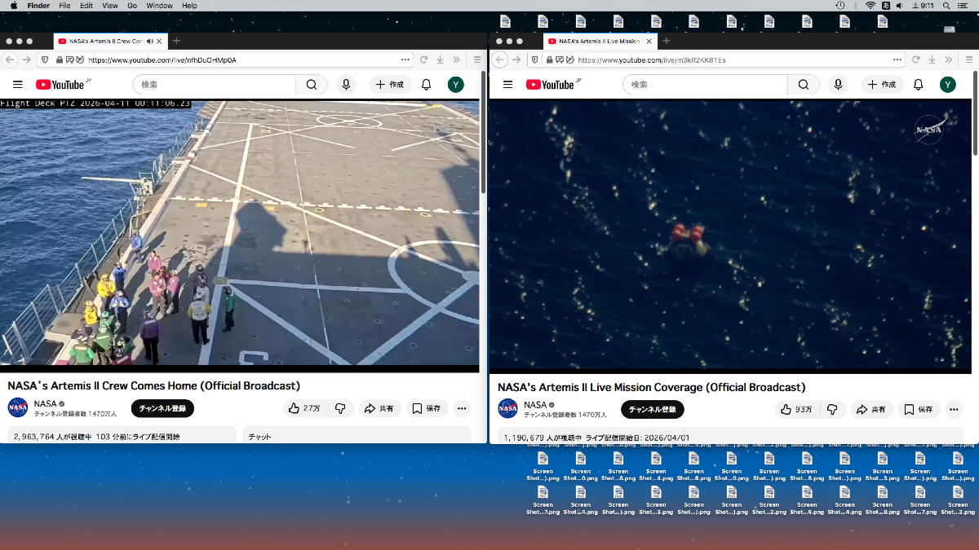Start voice search in right YouTube window
This screenshot has width=979, height=550.
click(838, 85)
